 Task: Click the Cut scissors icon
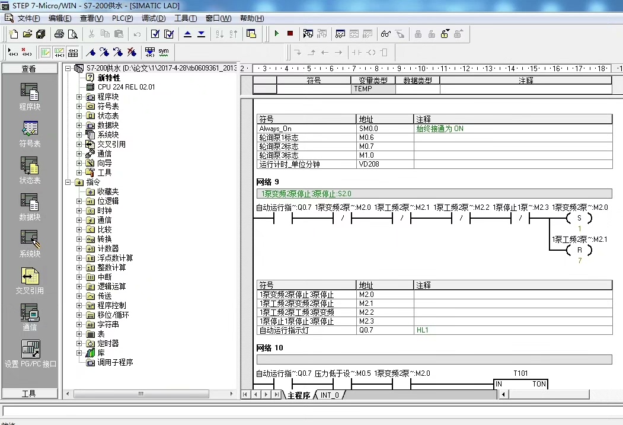91,34
